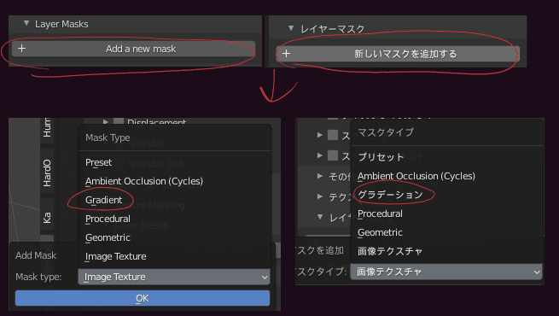Click the plus icon on the 新しいマスクを追加する button

pos(286,54)
